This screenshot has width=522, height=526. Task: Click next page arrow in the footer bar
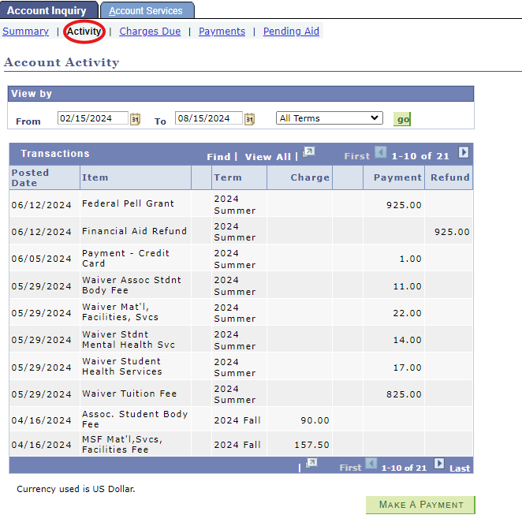(x=439, y=464)
